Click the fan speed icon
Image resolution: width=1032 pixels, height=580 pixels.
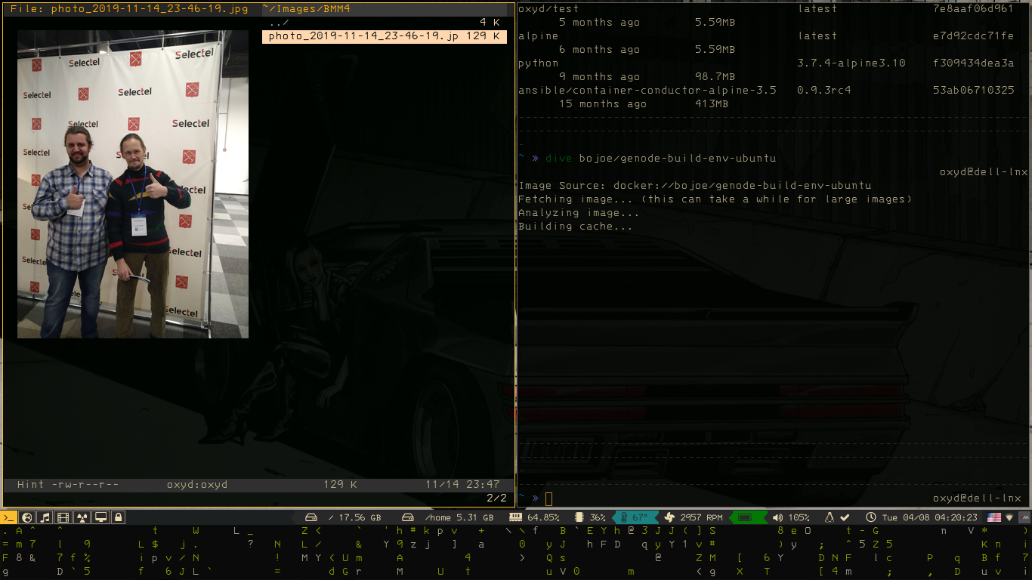pos(669,517)
